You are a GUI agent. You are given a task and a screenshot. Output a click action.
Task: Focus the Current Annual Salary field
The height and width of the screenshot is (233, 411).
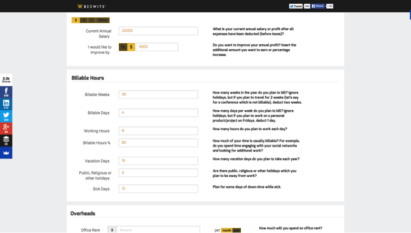158,31
